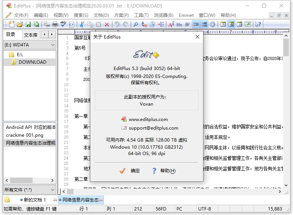Click the editor scroll down arrow
The width and height of the screenshot is (293, 215).
286,185
